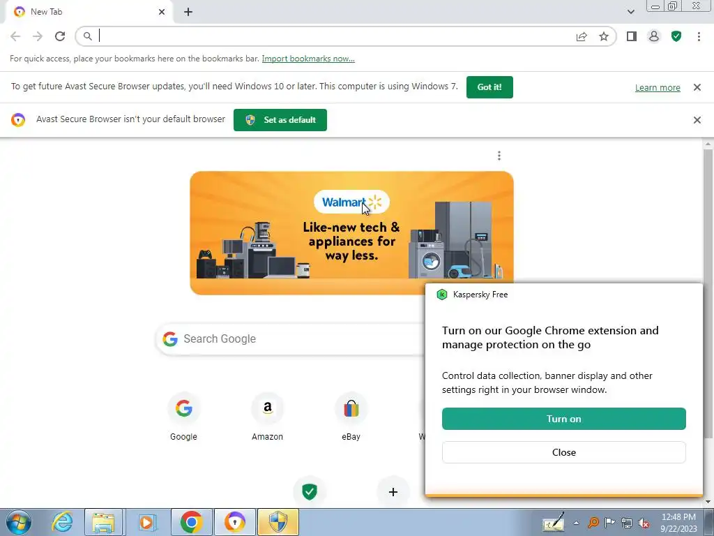The height and width of the screenshot is (536, 714).
Task: Click Close in Kaspersky popup
Action: pos(563,452)
